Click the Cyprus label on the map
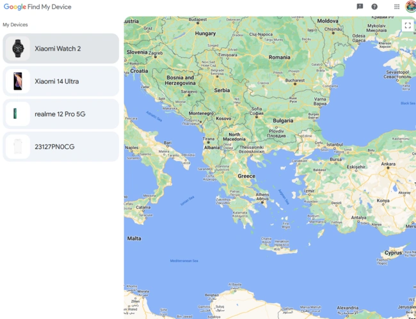 [393, 253]
